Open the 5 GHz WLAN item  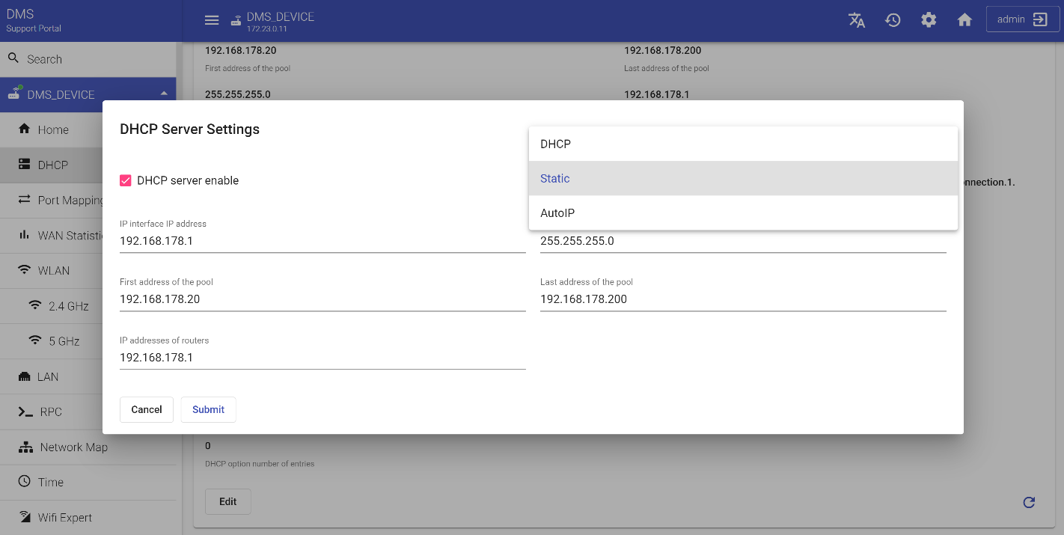[64, 341]
